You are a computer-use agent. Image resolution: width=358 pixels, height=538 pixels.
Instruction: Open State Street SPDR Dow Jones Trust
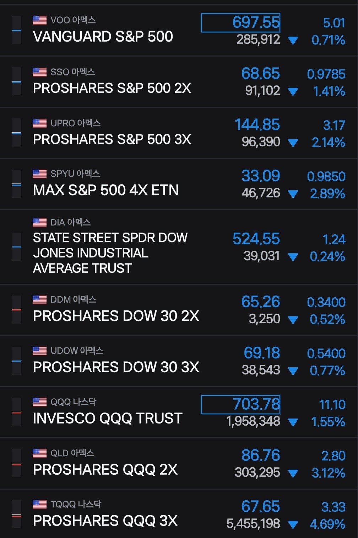[110, 253]
